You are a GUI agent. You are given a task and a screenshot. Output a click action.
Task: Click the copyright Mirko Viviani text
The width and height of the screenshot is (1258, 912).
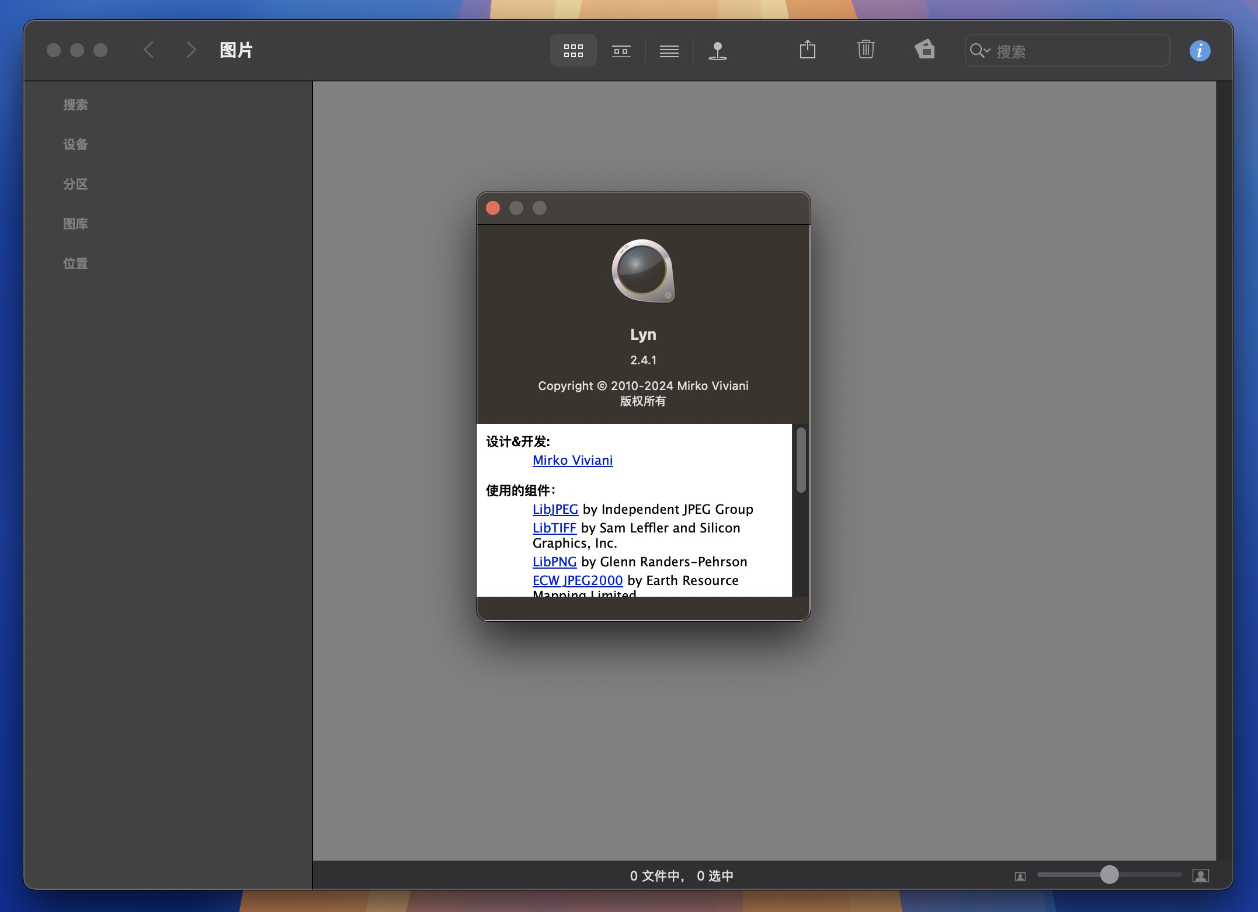(x=643, y=386)
